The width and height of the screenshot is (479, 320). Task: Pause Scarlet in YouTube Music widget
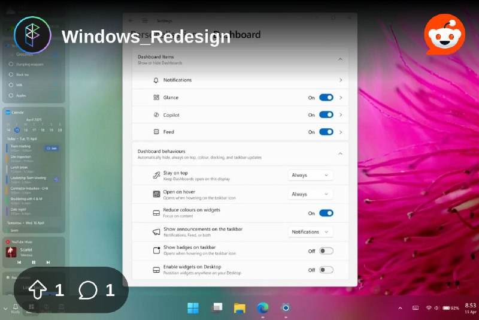coord(34,262)
